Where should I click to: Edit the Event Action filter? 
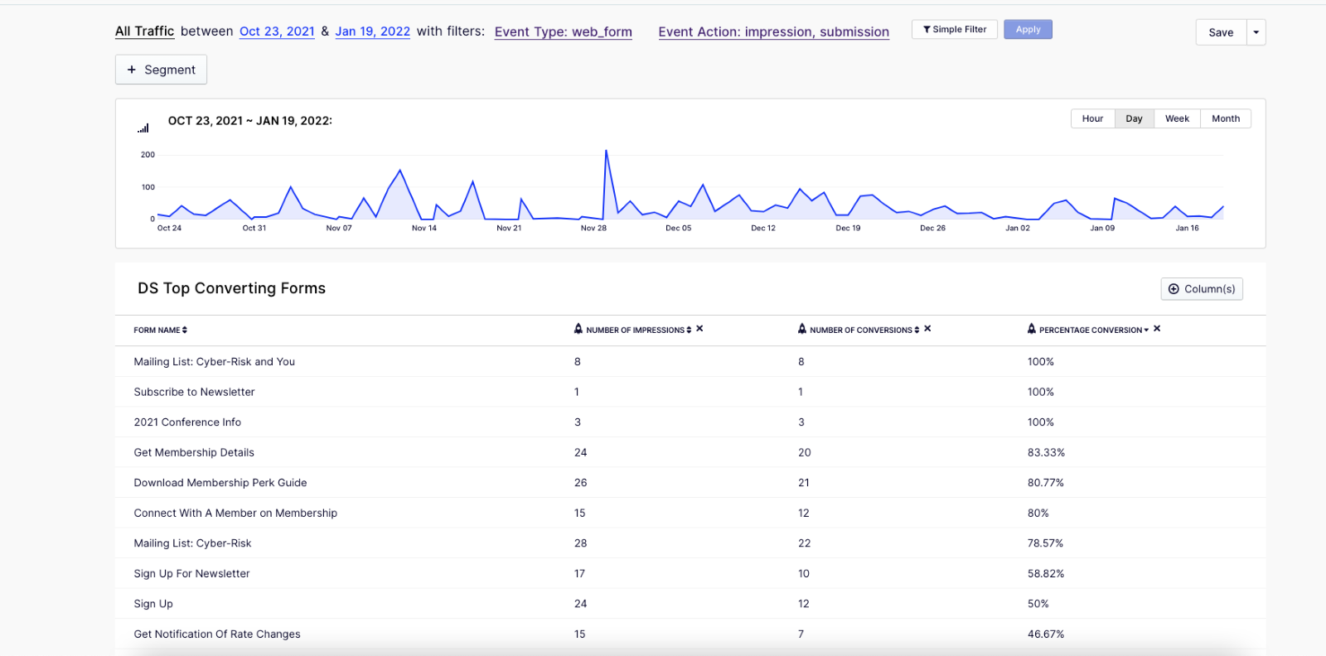point(773,32)
